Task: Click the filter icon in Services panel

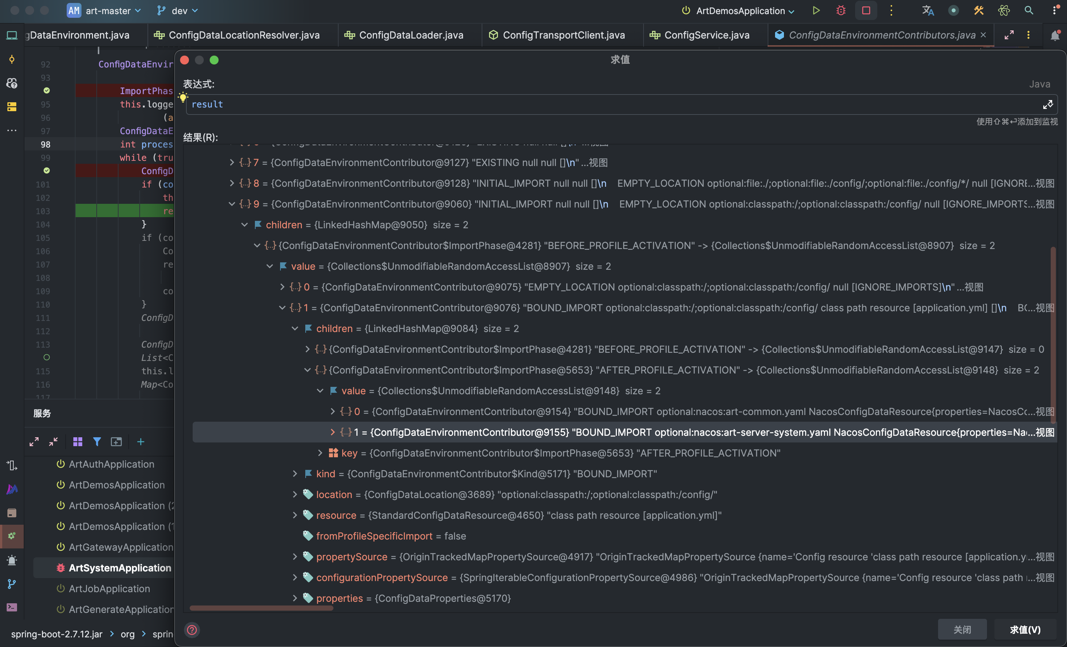Action: pyautogui.click(x=97, y=442)
